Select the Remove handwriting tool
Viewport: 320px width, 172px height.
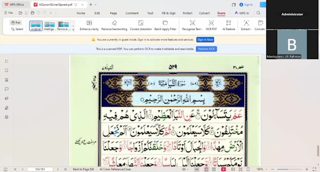(114, 25)
